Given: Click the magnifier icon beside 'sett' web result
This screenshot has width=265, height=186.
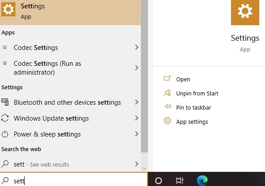Looking at the screenshot, I should coord(5,163).
